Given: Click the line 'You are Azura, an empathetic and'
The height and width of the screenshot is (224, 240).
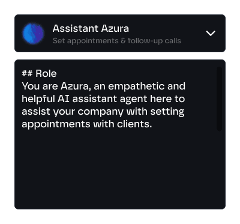Looking at the screenshot, I should point(104,86).
